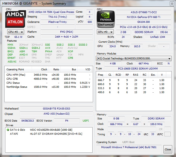Click the Freq column header in memory table
The image size is (176, 157).
[x=101, y=75]
